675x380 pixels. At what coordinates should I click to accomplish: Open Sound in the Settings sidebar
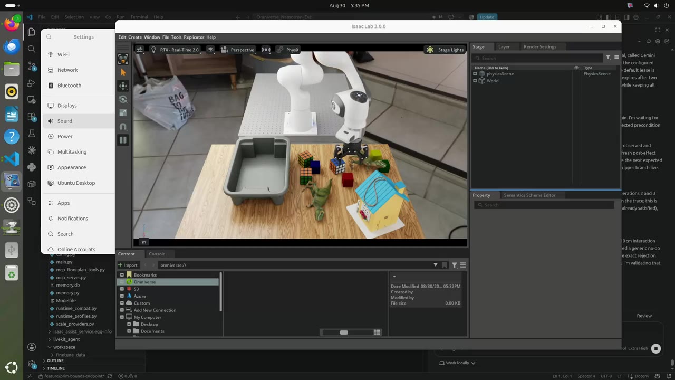pyautogui.click(x=78, y=121)
